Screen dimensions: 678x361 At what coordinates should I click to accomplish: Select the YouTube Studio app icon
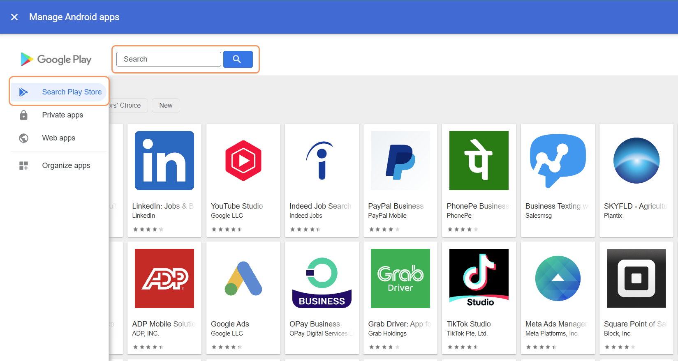pyautogui.click(x=243, y=161)
